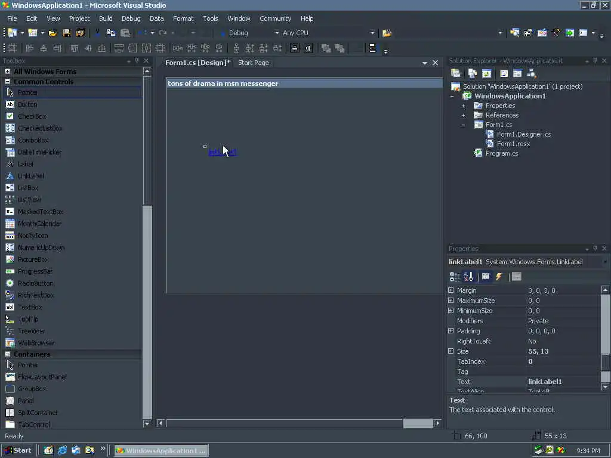Viewport: 611px width, 458px height.
Task: Click the Copy toolbar icon
Action: 111,33
